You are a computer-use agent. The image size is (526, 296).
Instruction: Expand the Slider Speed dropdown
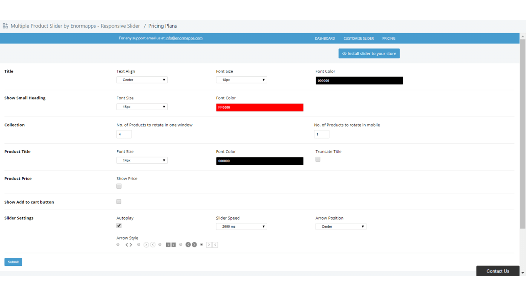[x=241, y=227]
